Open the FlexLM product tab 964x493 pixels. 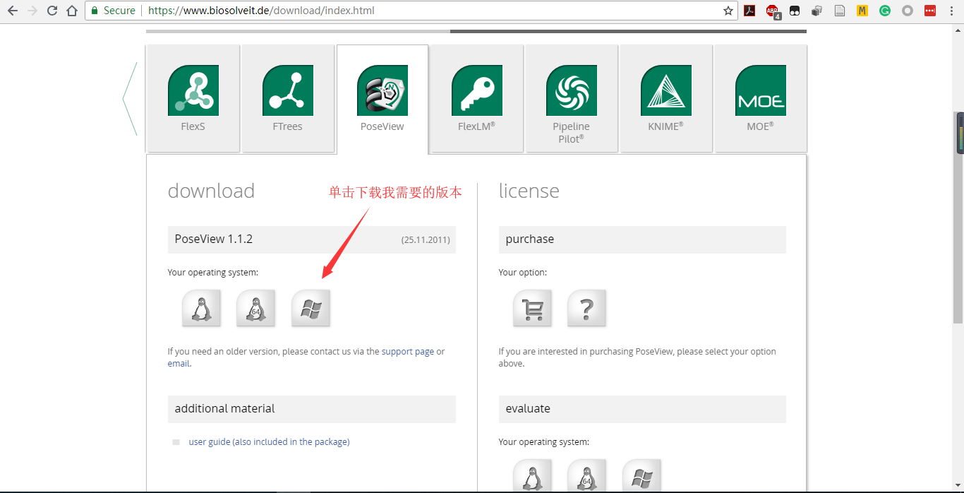point(476,99)
